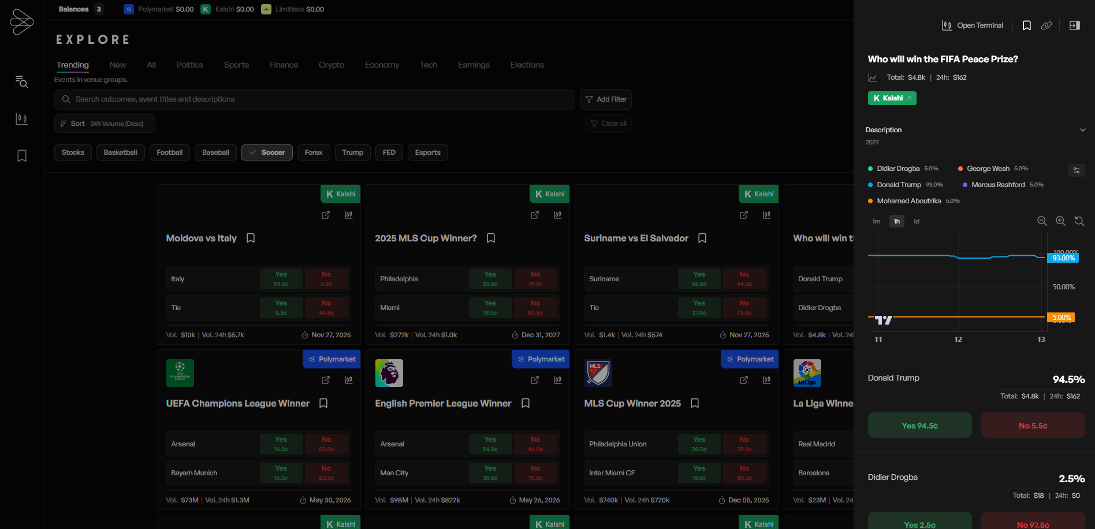Toggle the Soccer filter chip off
Viewport: 1095px width, 529px height.
[x=267, y=152]
